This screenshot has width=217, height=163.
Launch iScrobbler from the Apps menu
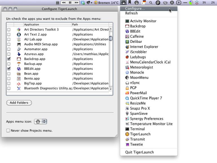click(x=149, y=52)
